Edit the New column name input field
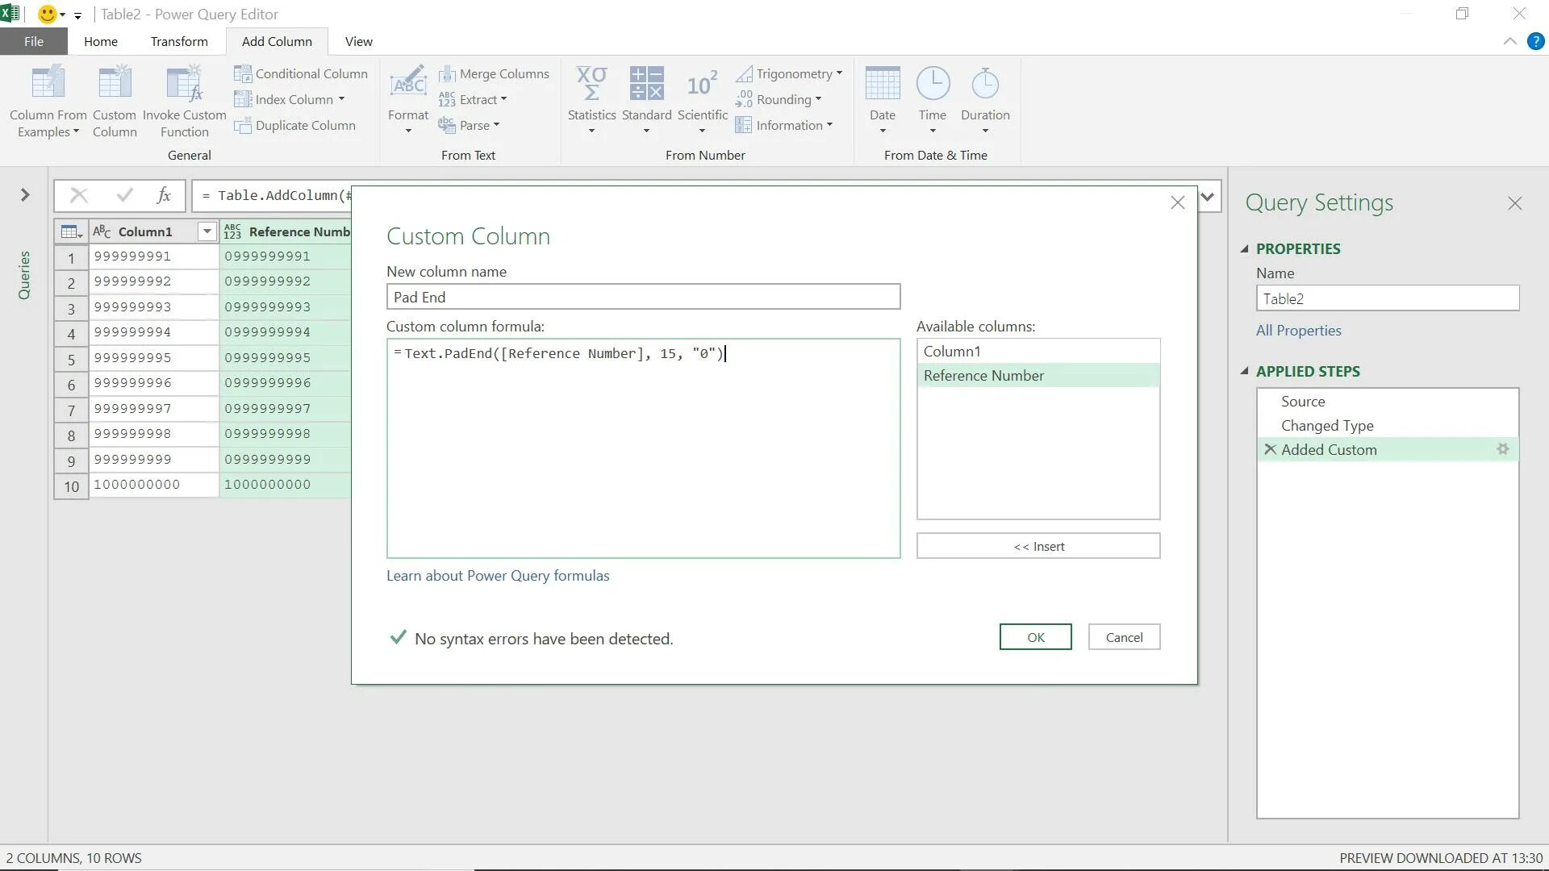 pyautogui.click(x=644, y=297)
